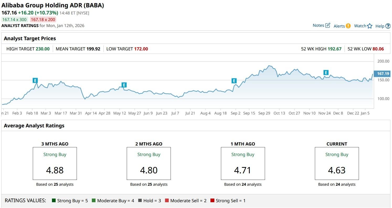Select the earnings 'E' marker near Nov 24
The image size is (392, 208).
point(326,72)
